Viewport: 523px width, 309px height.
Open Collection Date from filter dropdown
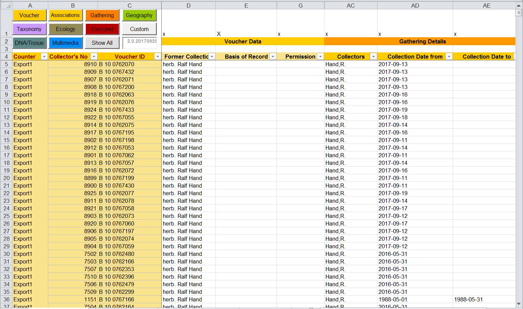tap(449, 57)
